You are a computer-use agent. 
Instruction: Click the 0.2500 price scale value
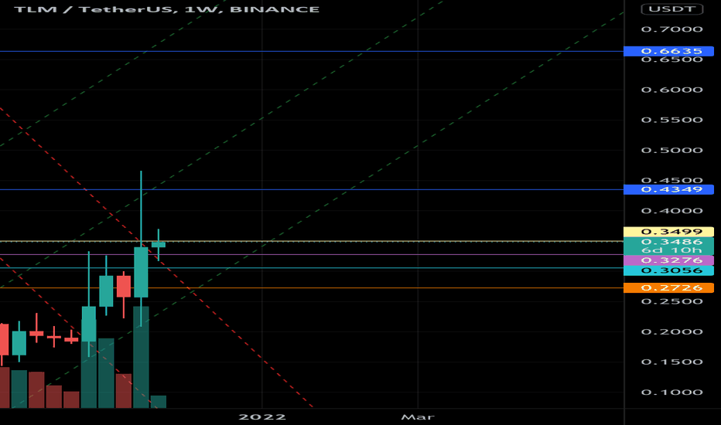pyautogui.click(x=671, y=301)
